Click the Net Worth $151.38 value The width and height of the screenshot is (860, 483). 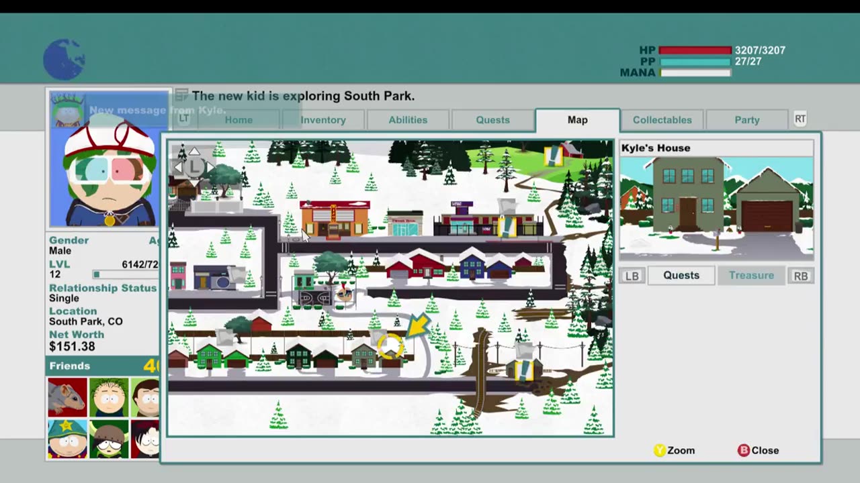(72, 346)
